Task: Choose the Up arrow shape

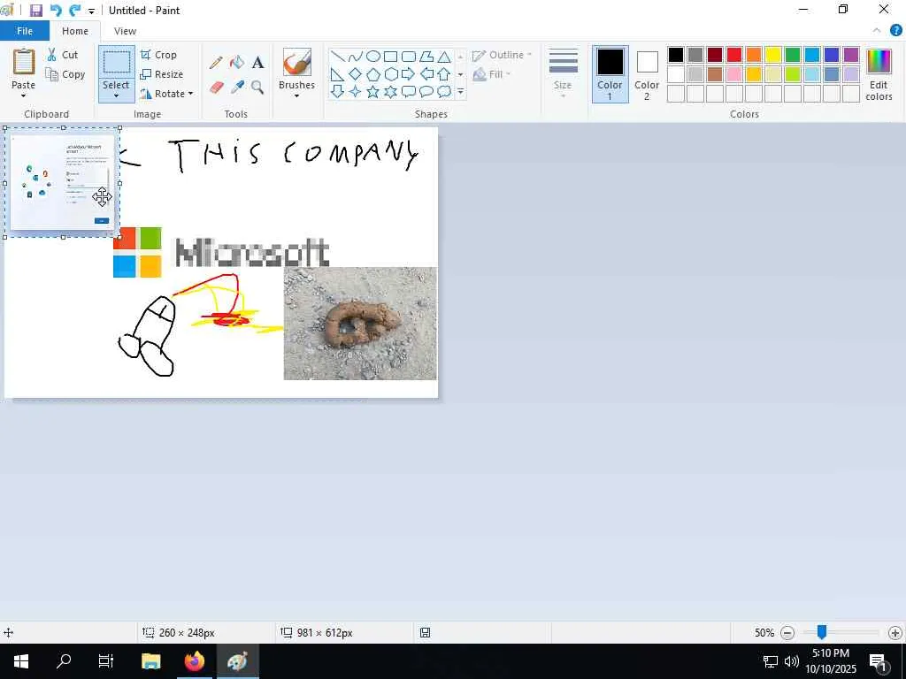Action: click(x=444, y=74)
